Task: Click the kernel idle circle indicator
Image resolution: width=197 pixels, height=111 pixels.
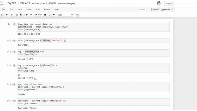Action: click(172, 10)
